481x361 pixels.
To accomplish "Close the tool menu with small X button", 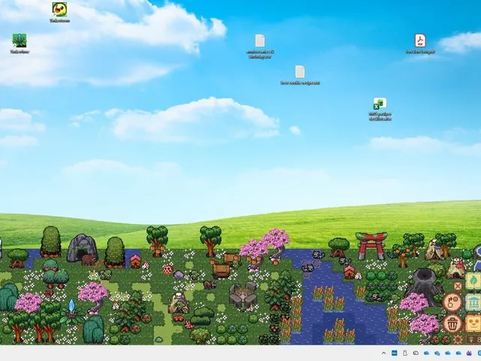I will pos(458,287).
